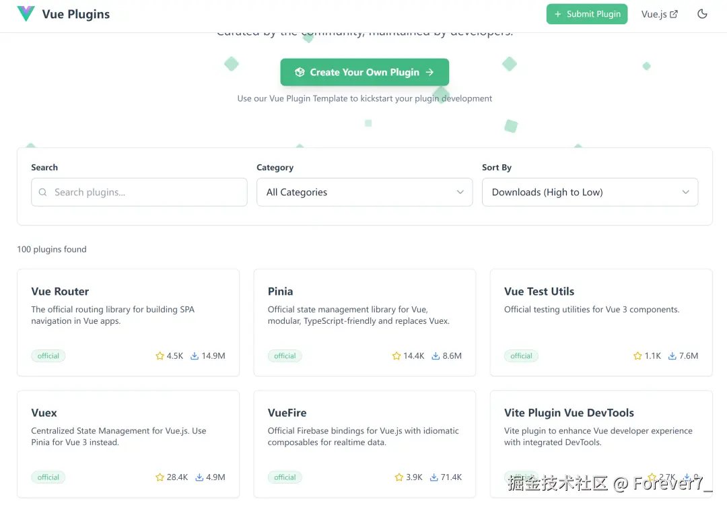Viewport: 727px width, 507px height.
Task: Open Vite Plugin Vue DevTools card title
Action: (569, 413)
